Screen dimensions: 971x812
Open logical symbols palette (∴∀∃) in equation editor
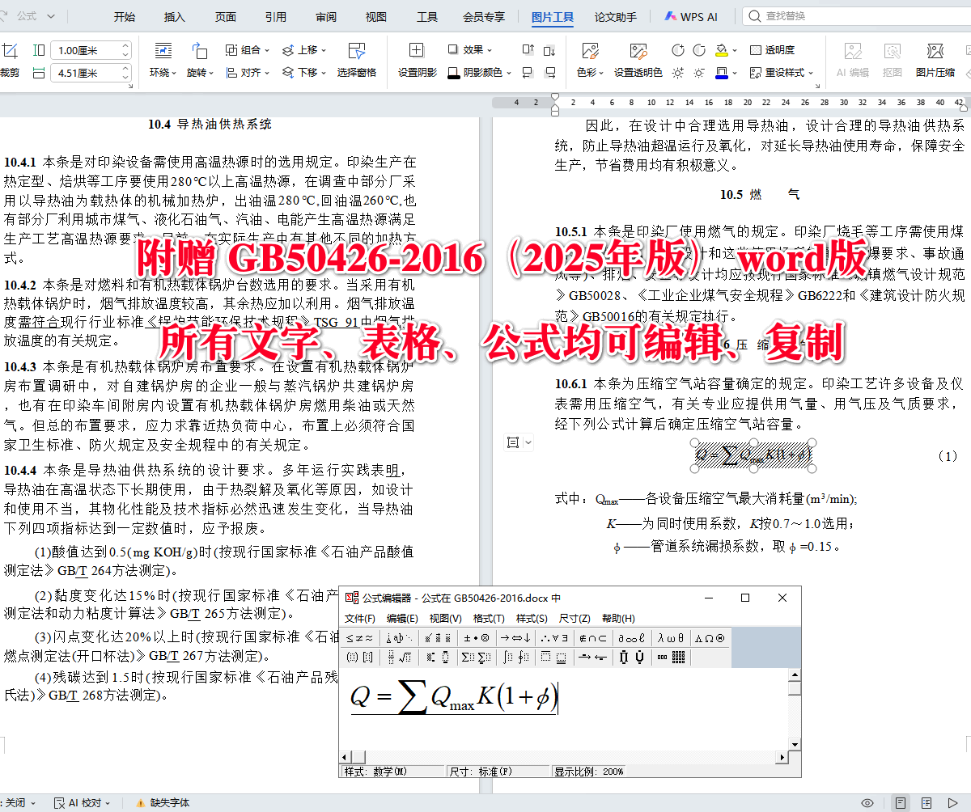point(555,638)
